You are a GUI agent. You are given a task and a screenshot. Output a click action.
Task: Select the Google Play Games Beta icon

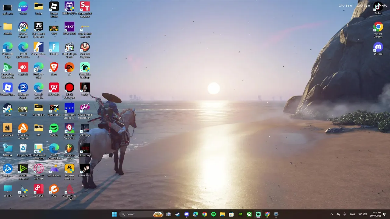(8, 71)
